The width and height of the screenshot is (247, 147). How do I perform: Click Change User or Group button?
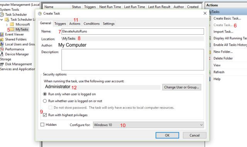tap(181, 87)
